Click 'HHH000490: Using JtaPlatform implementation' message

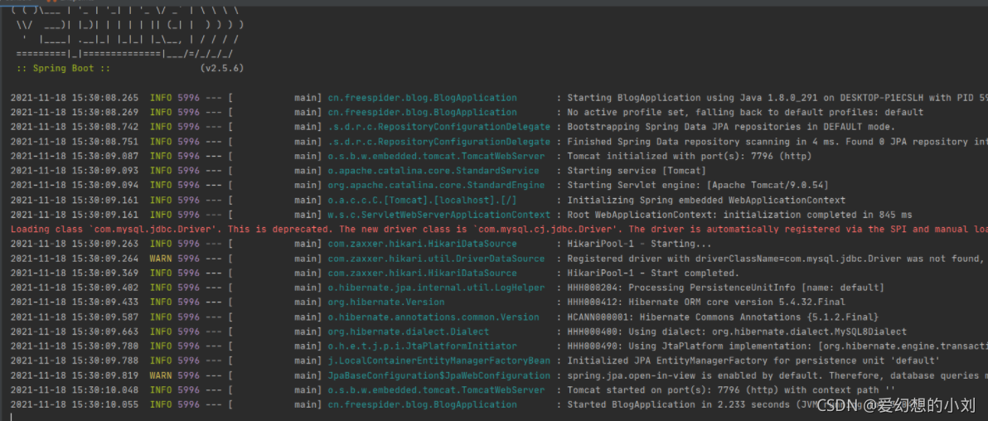tap(777, 346)
